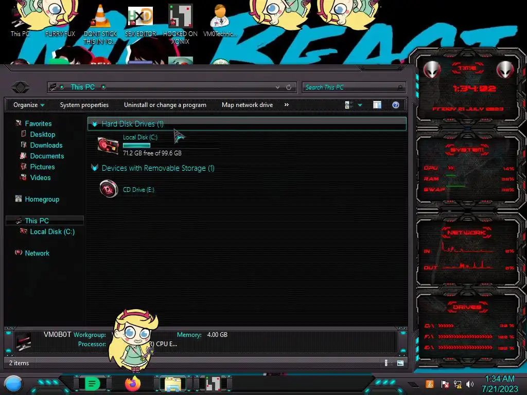This screenshot has width=527, height=395.
Task: Open network status tray icon
Action: [458, 384]
